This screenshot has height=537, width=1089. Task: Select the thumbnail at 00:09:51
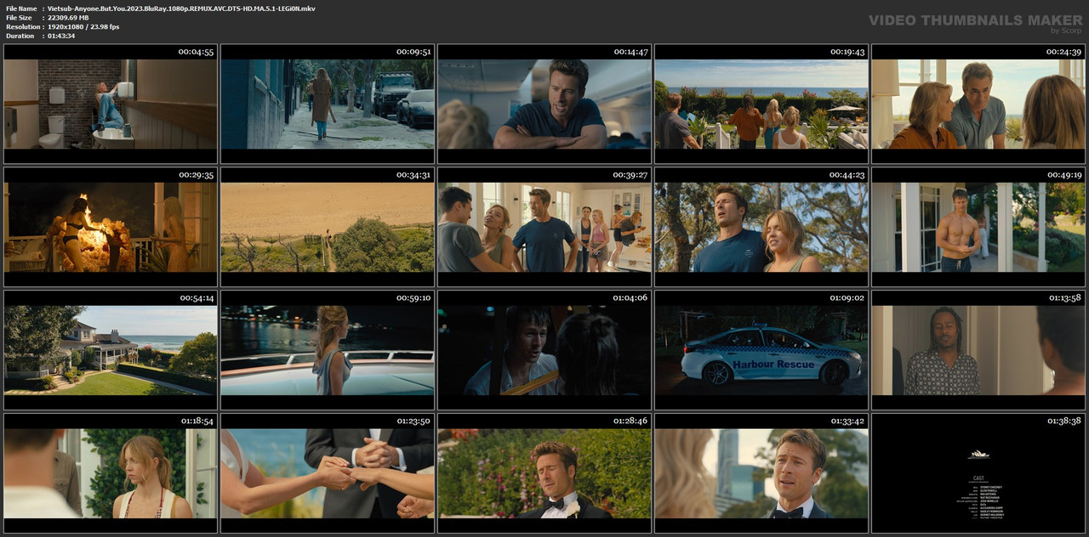[x=328, y=104]
